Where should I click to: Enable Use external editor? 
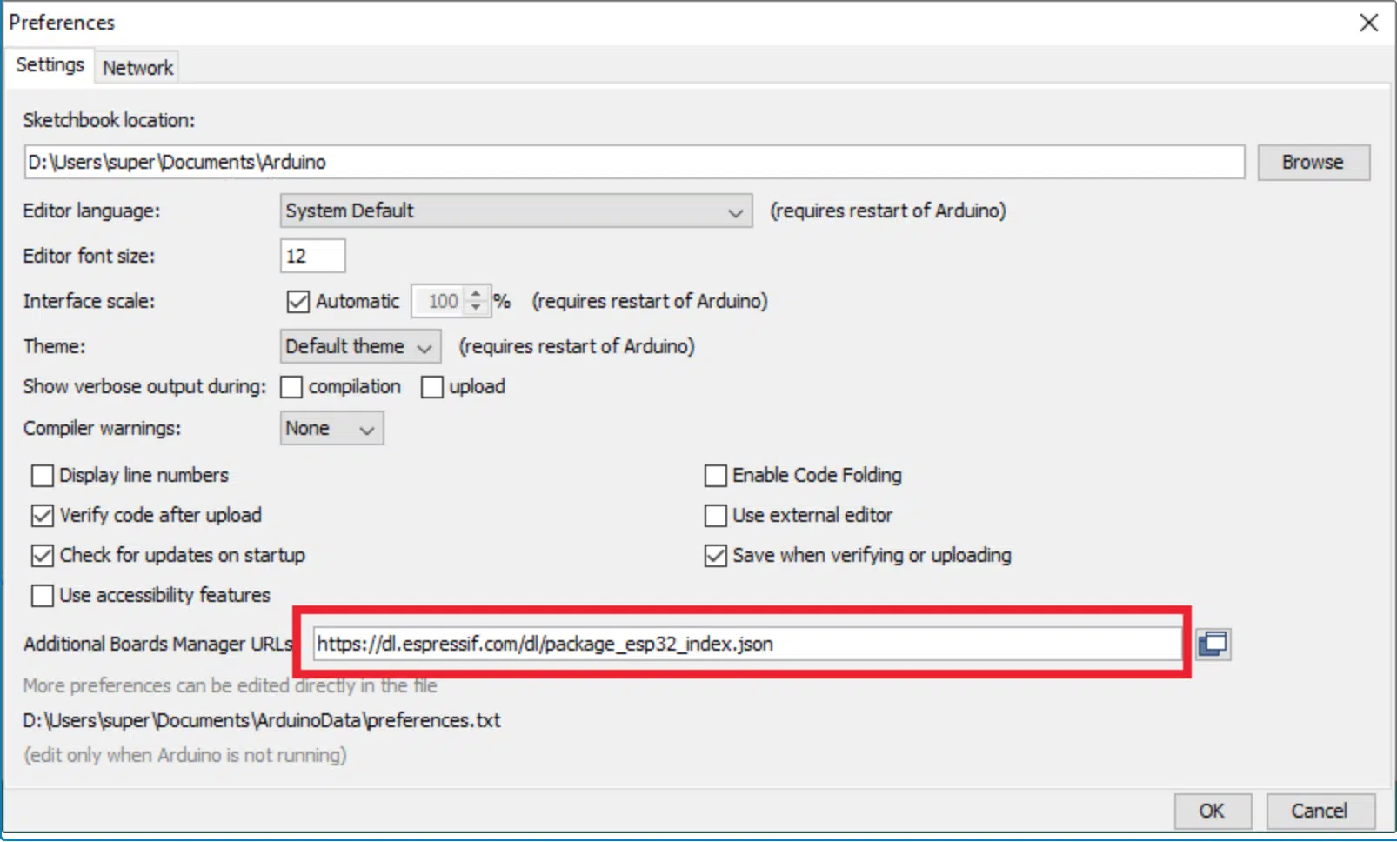click(716, 516)
